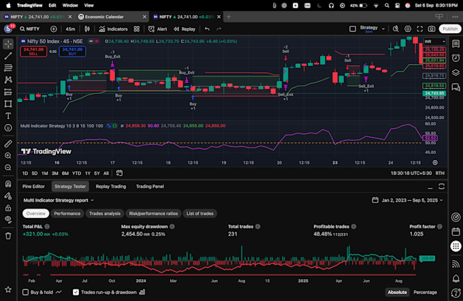The width and height of the screenshot is (463, 301).
Task: Switch equity chart to Percentage
Action: (x=425, y=292)
